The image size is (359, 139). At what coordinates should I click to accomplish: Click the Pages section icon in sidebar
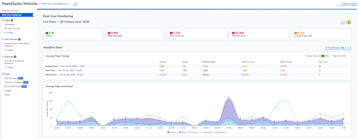pos(3,20)
